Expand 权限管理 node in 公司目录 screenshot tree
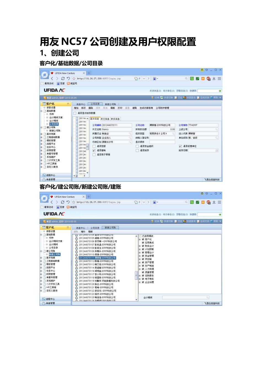Screen dimensions: 262x370 point(41,151)
